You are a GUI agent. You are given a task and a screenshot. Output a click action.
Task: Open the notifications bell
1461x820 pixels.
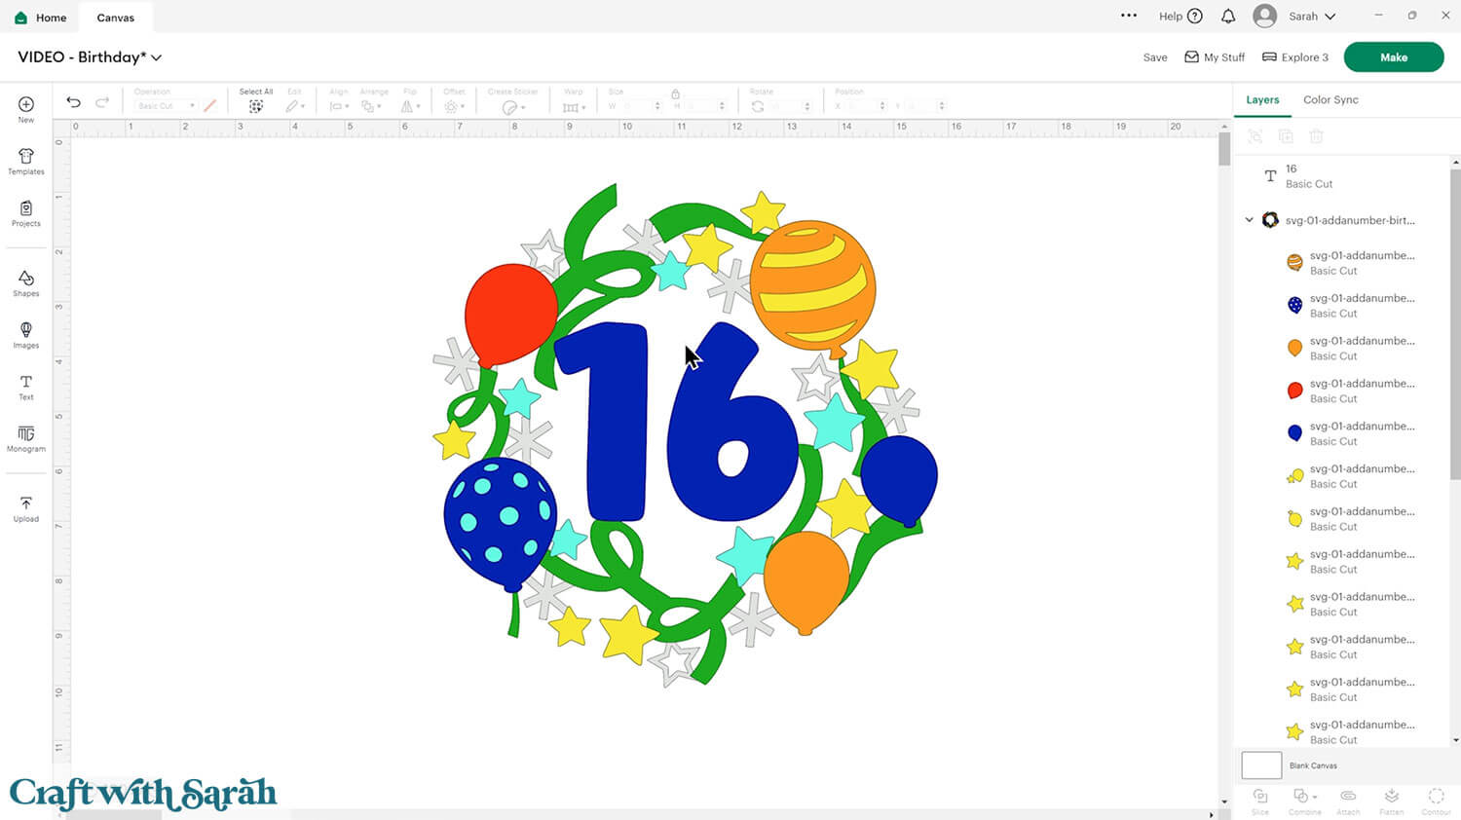tap(1228, 17)
